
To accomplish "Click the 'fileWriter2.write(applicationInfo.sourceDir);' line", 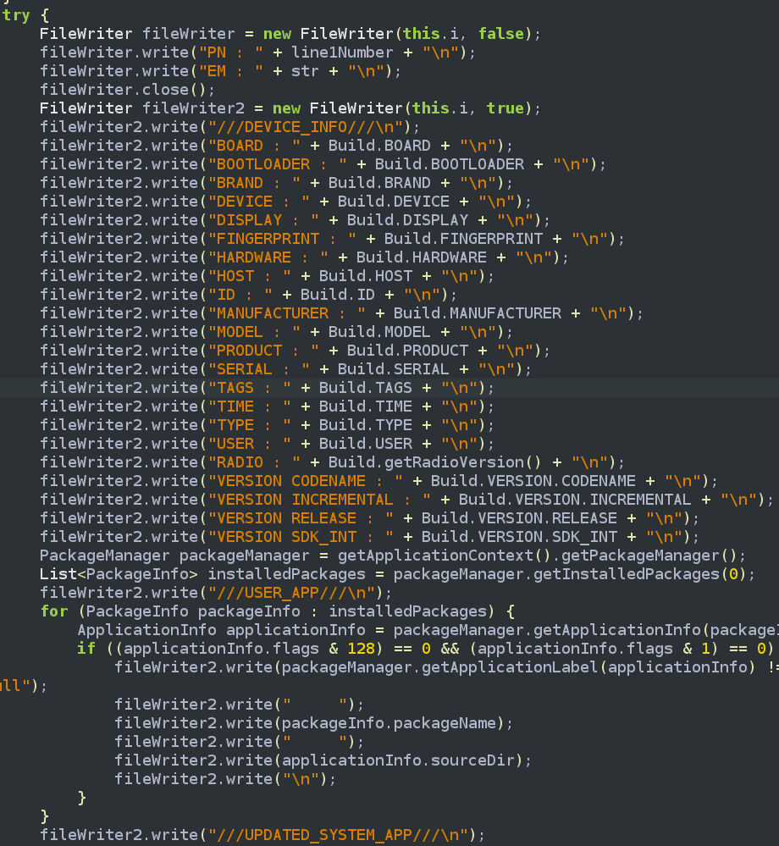I will coord(323,760).
